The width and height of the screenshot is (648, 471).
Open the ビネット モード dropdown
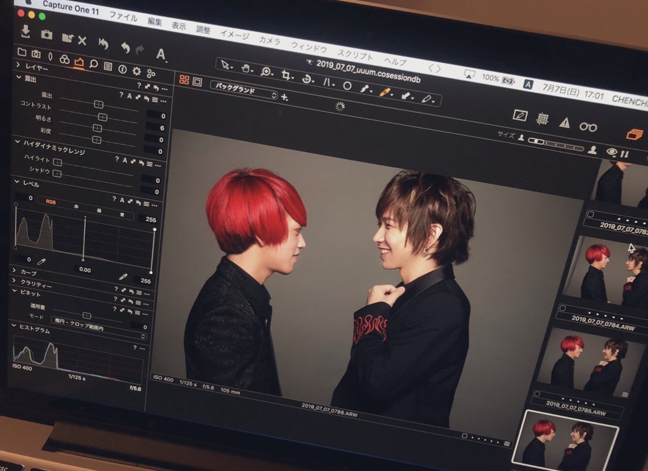click(x=99, y=327)
